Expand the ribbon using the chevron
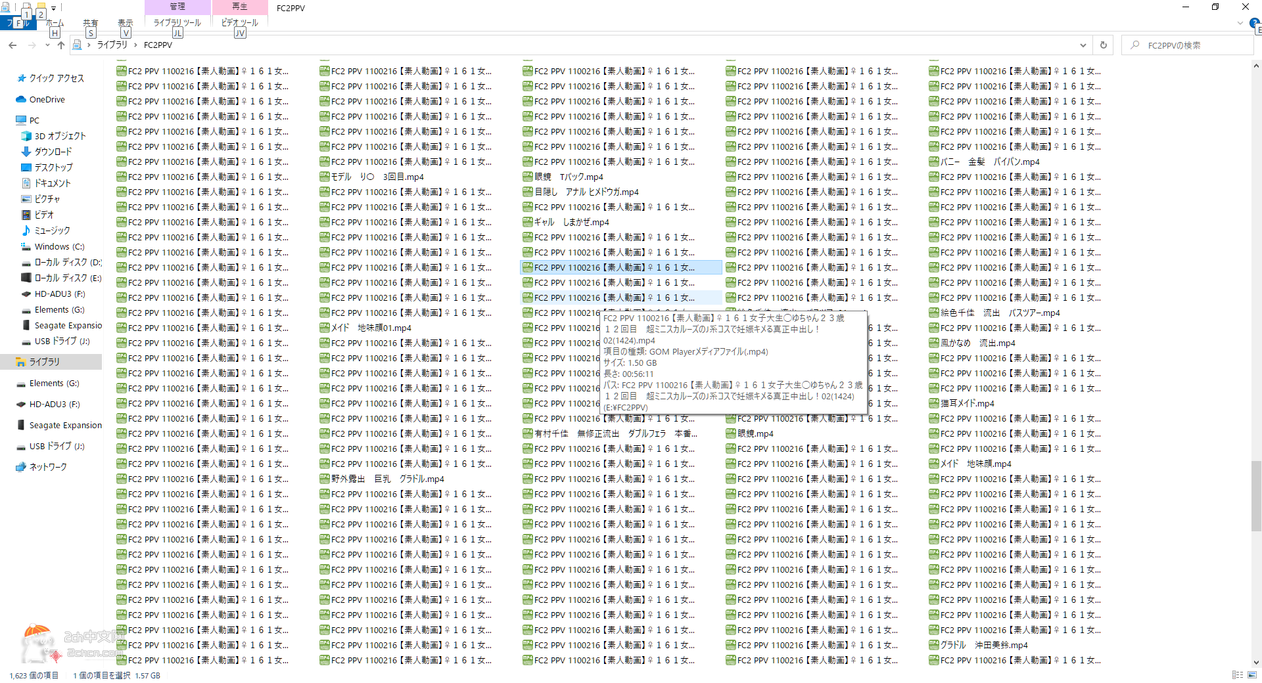Viewport: 1262px width, 683px height. [1240, 23]
